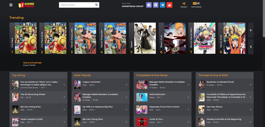The height and width of the screenshot is (127, 265).
Task: Add Yume 10 Yoru to list
Action: pos(188,122)
